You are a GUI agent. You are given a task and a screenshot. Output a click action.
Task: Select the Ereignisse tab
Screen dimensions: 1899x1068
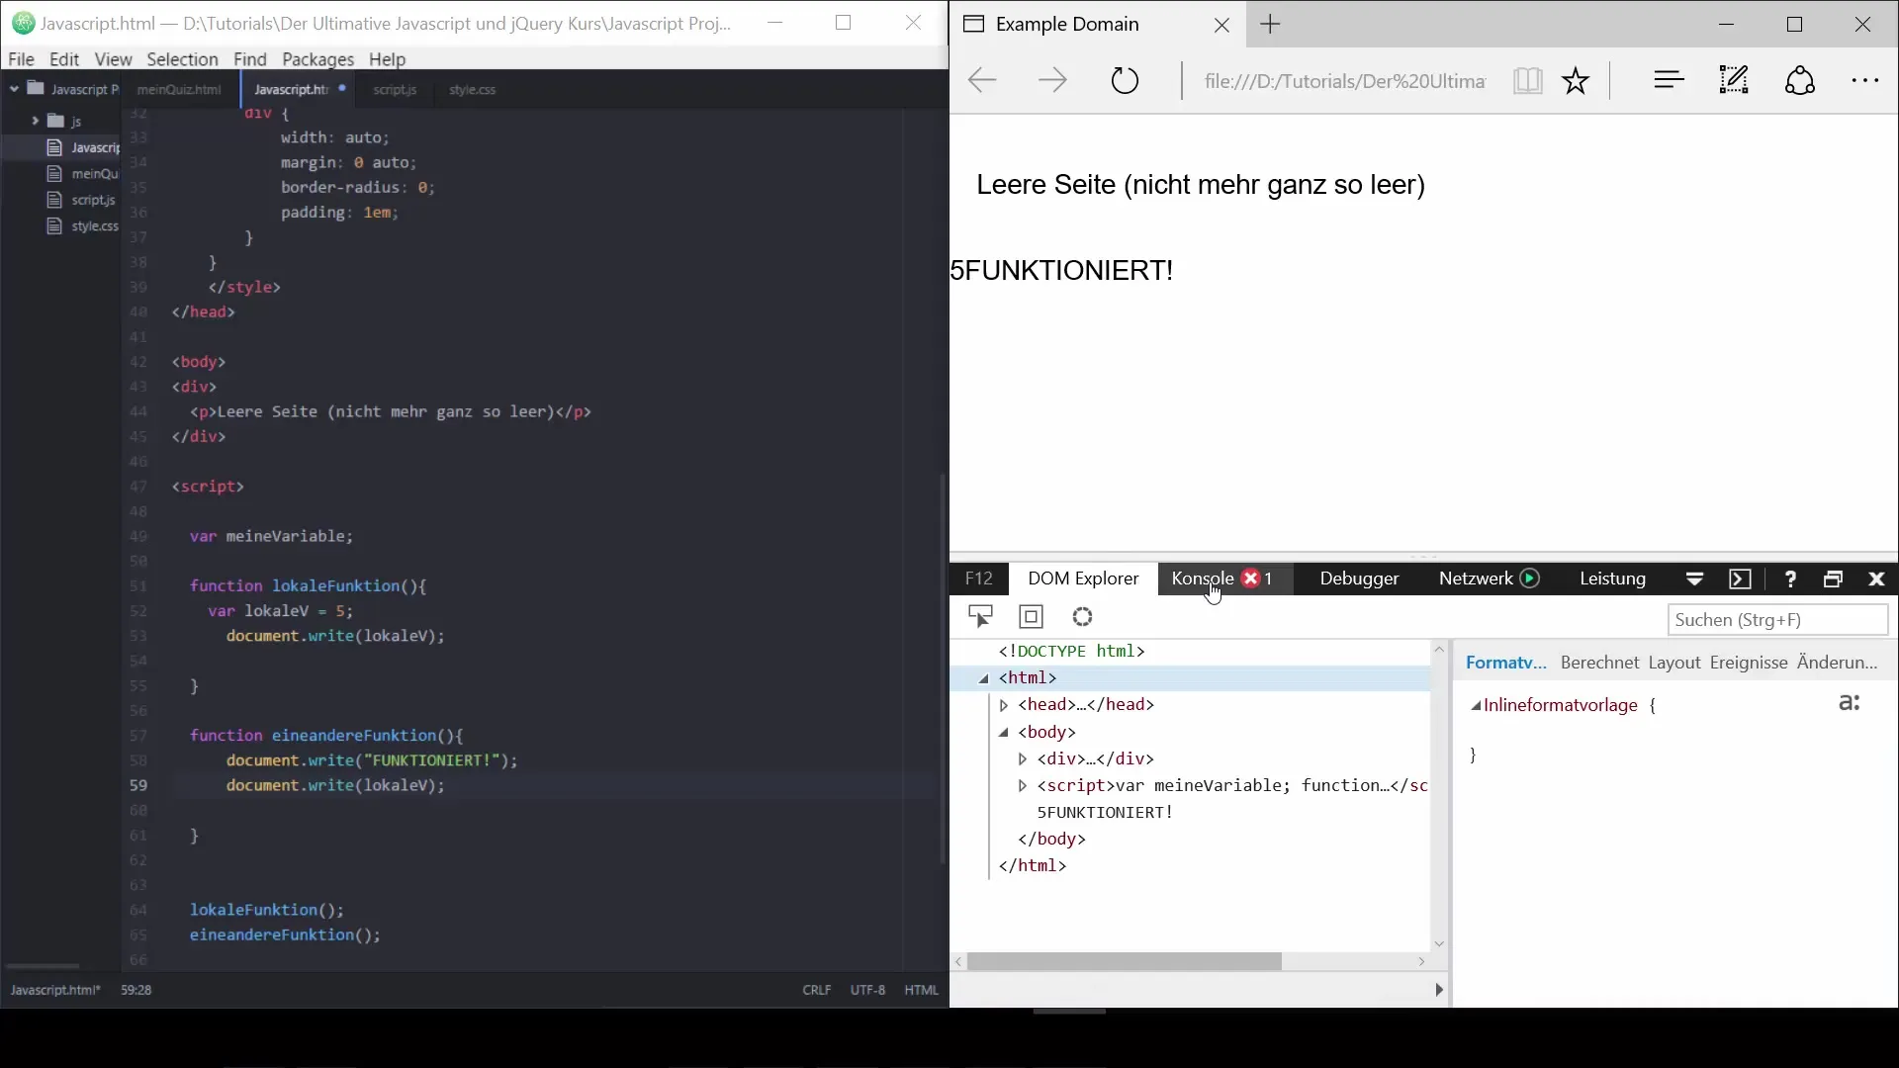coord(1748,663)
